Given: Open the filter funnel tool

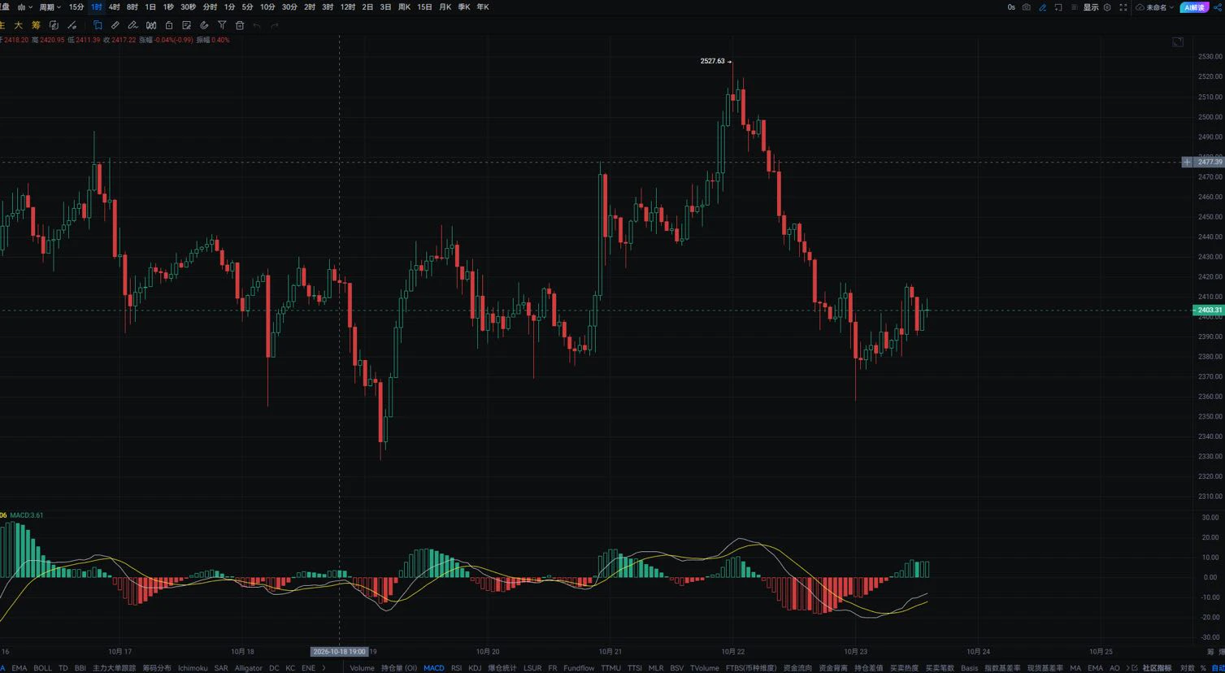Looking at the screenshot, I should tap(222, 25).
